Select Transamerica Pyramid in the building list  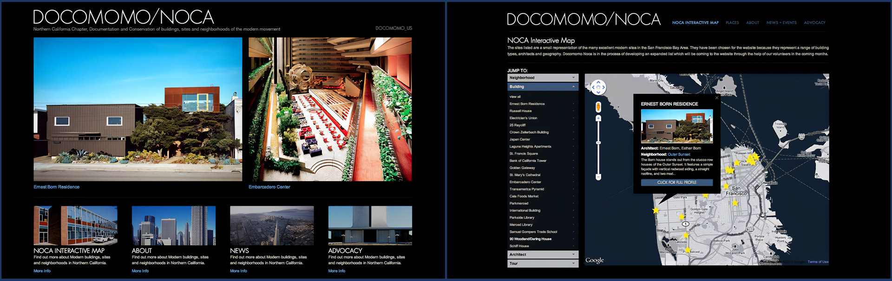pos(526,189)
